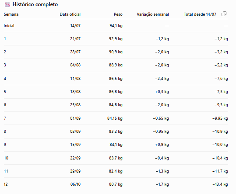Click the Semana column header
This screenshot has height=194, width=236.
pyautogui.click(x=11, y=14)
